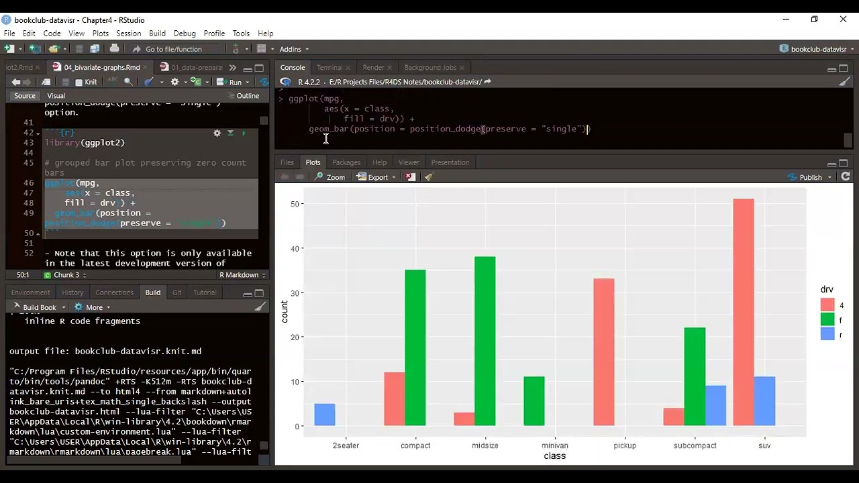Maximize the source editor pane
This screenshot has width=859, height=483.
pyautogui.click(x=259, y=68)
